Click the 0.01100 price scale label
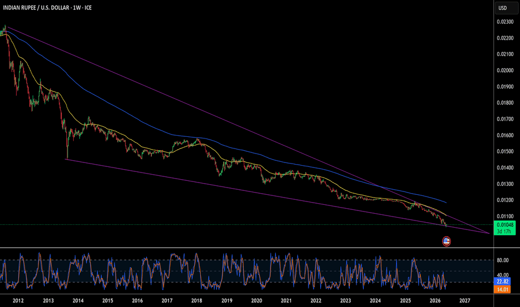520x307 pixels. coord(505,217)
